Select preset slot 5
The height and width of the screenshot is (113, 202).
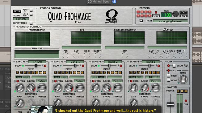tap(138, 16)
